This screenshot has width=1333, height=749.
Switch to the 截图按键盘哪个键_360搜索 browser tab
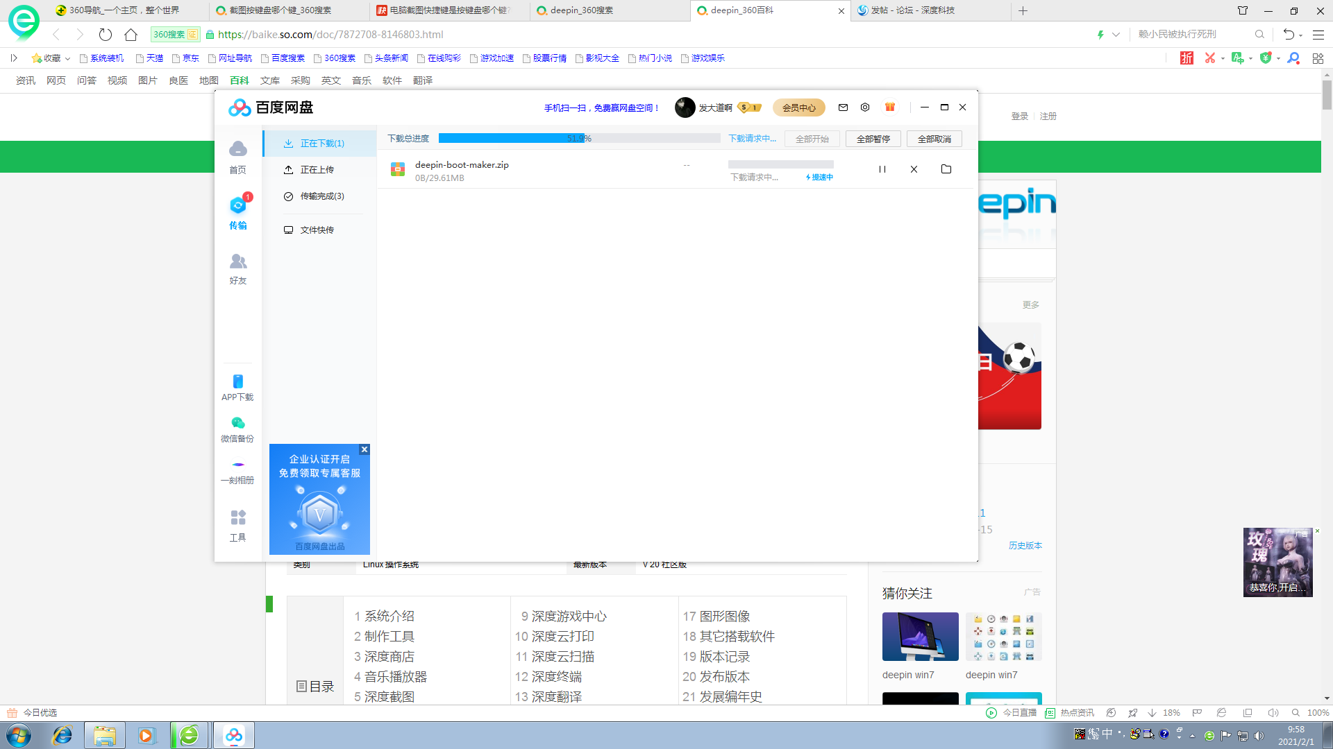290,10
